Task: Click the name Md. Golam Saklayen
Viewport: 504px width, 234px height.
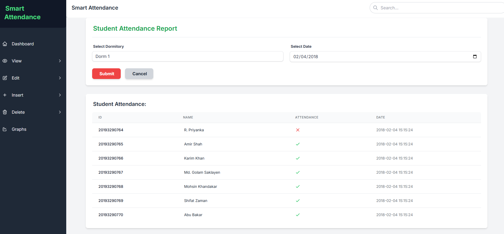Action: [202, 172]
